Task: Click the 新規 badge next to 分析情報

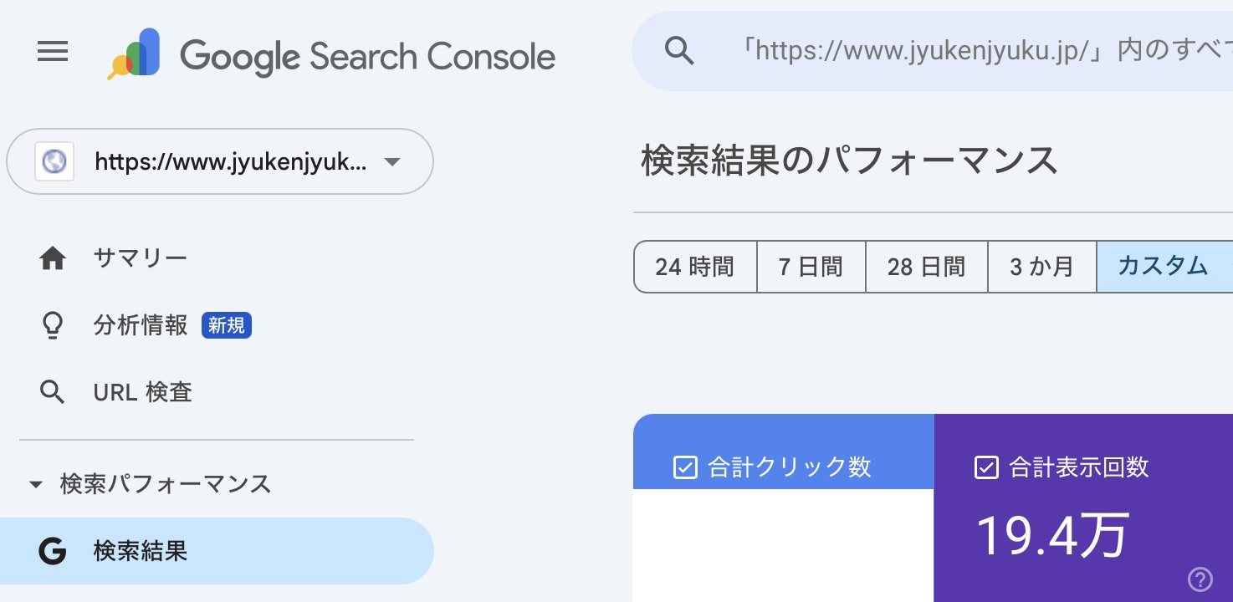Action: pos(226,326)
